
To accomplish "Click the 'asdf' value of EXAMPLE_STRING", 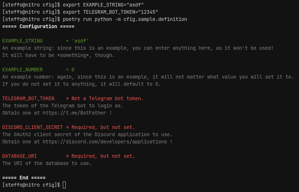I will tap(80, 41).
